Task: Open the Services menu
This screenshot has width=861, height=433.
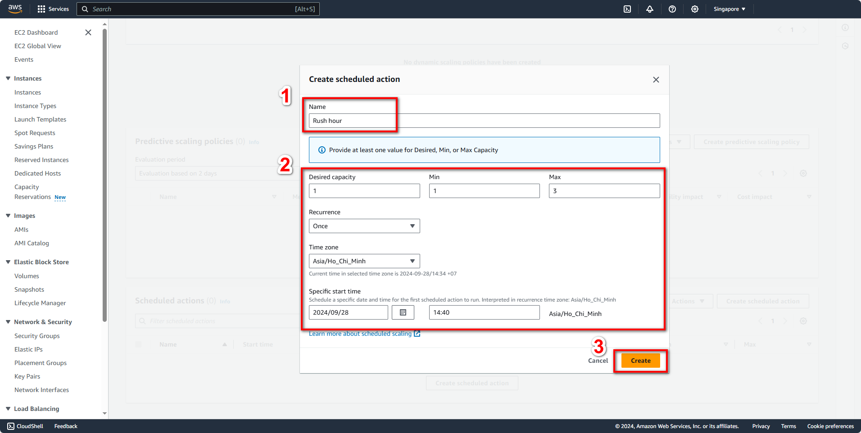Action: click(53, 9)
